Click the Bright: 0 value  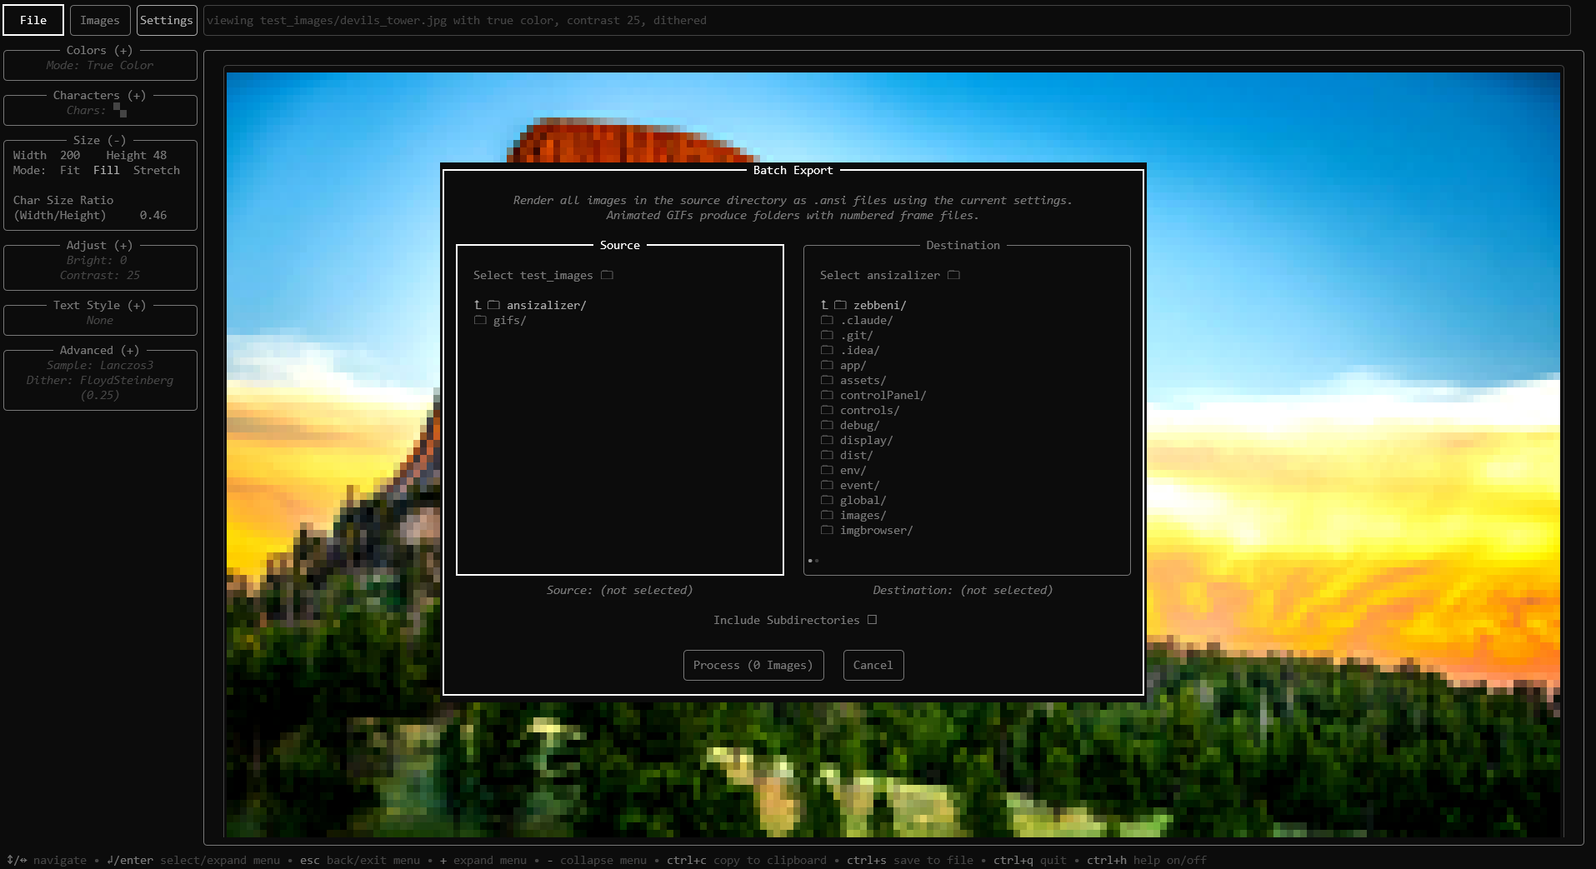97,260
